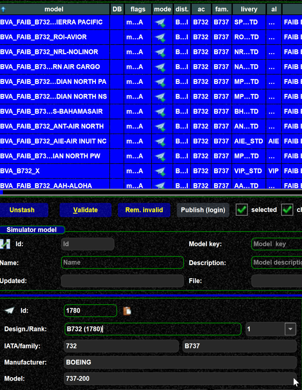Click livery cell RO…TD
This screenshot has width=302, height=390.
click(249, 37)
